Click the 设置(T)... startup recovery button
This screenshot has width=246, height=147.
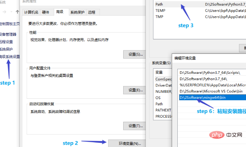coord(134,126)
